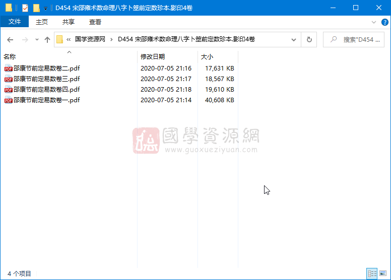Click the PDF icon of 卷四 file
This screenshot has height=280, width=391.
pyautogui.click(x=9, y=89)
